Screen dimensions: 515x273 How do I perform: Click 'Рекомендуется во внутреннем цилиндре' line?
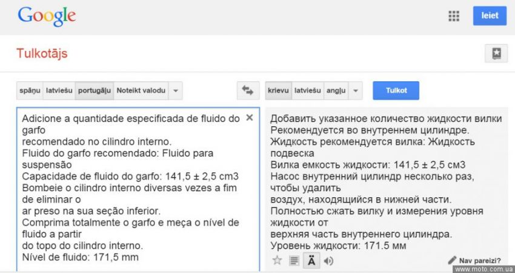[x=370, y=130]
